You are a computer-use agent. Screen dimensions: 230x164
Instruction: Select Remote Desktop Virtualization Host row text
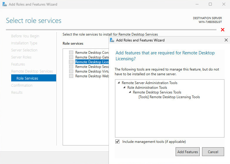(x=92, y=71)
